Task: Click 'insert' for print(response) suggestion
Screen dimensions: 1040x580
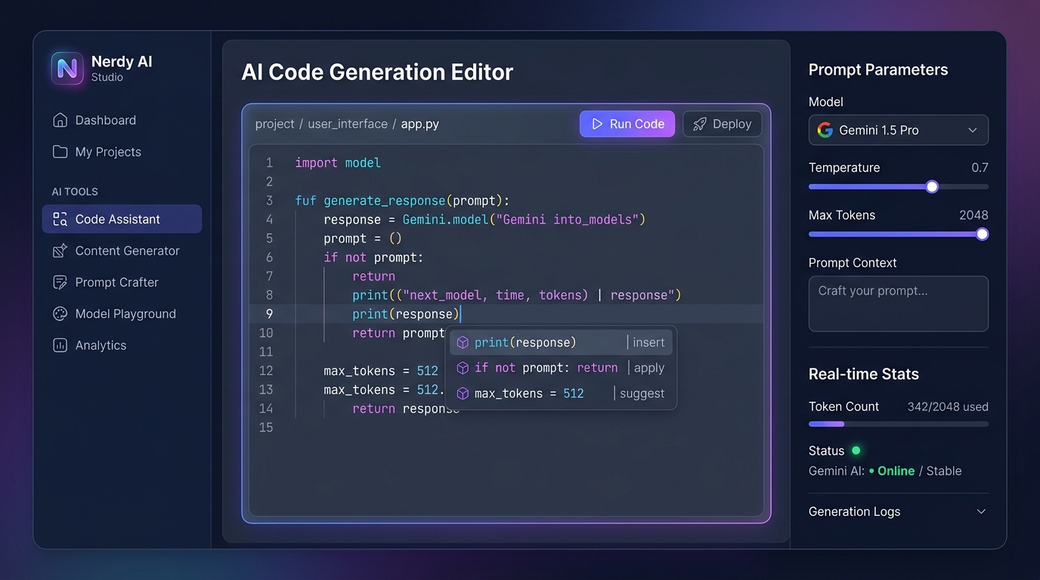Action: coord(648,343)
